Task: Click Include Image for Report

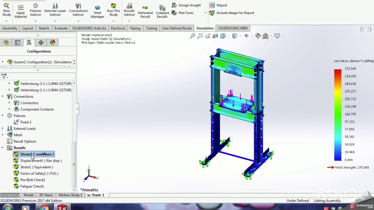Action: point(232,13)
